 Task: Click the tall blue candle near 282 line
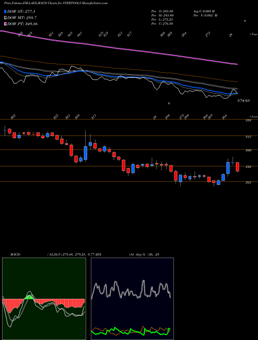click(x=228, y=167)
